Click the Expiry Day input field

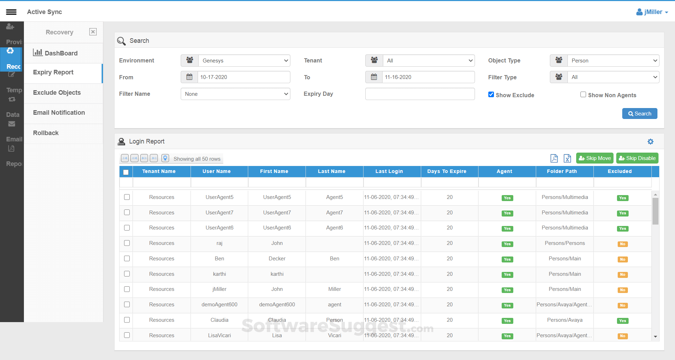click(420, 94)
